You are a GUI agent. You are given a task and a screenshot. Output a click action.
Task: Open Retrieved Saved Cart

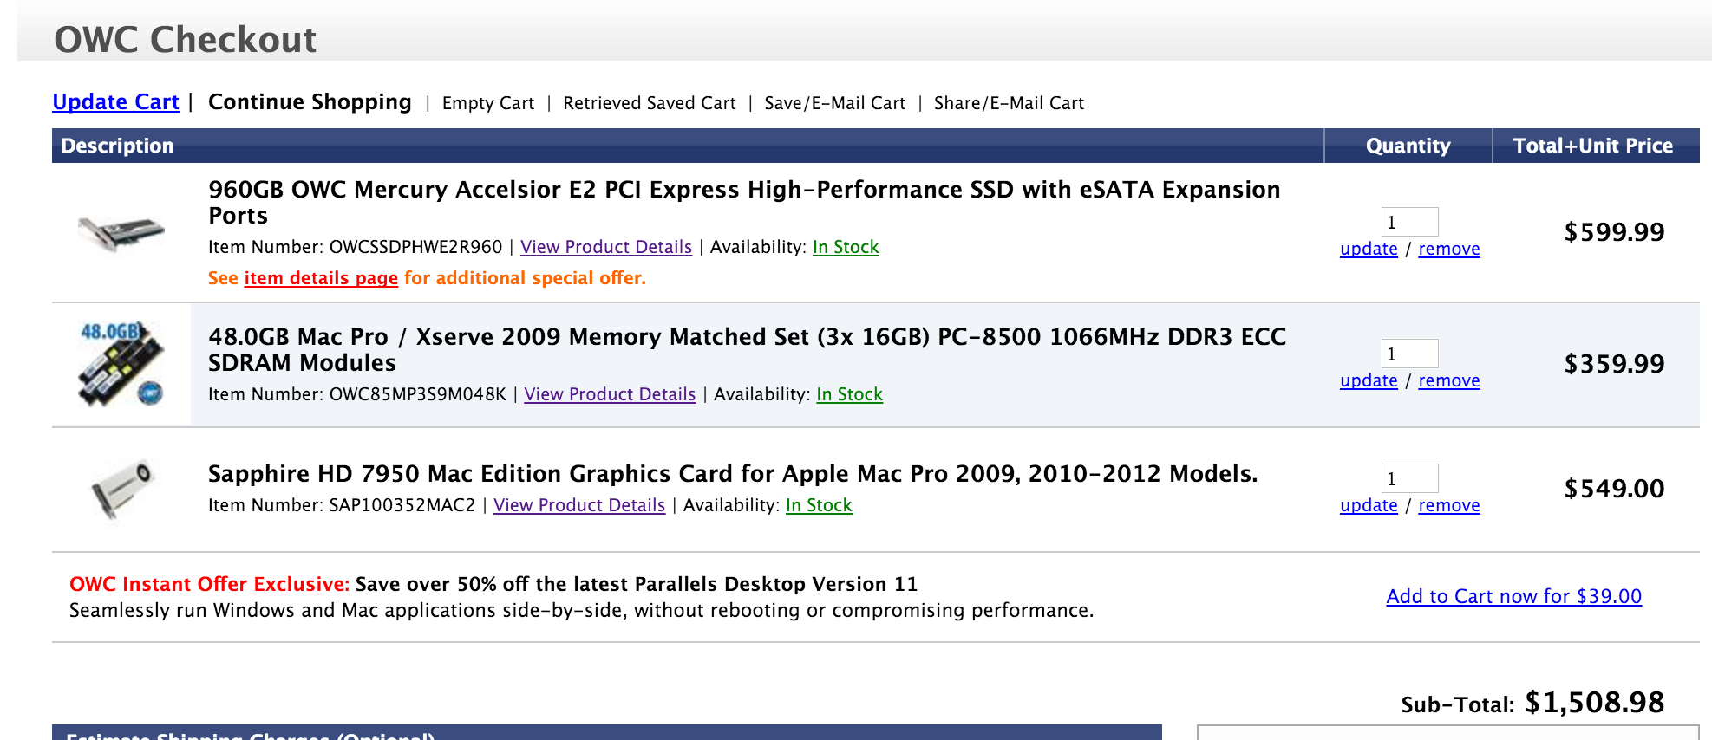(x=649, y=103)
